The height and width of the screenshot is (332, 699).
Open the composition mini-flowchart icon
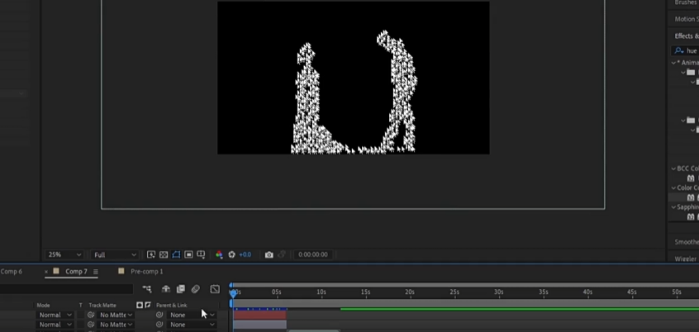click(x=147, y=289)
